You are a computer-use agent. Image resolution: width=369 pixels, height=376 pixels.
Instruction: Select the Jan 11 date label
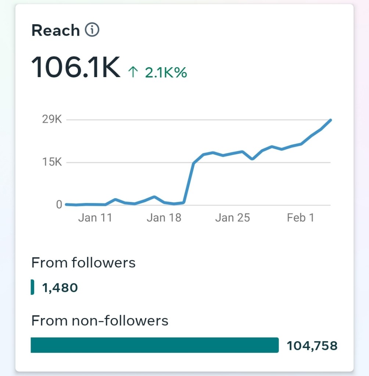coord(95,218)
